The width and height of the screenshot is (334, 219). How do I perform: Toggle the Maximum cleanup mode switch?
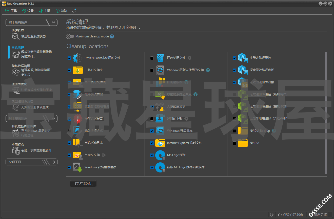pyautogui.click(x=70, y=36)
